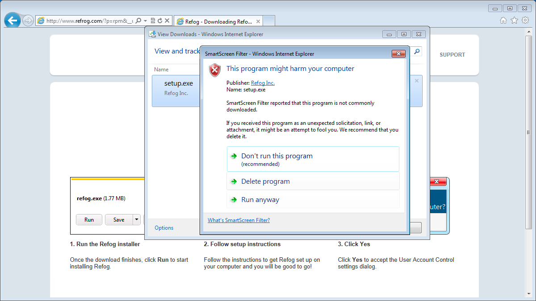The image size is (536, 301).
Task: Click the search magnifier in View Downloads
Action: point(417,52)
